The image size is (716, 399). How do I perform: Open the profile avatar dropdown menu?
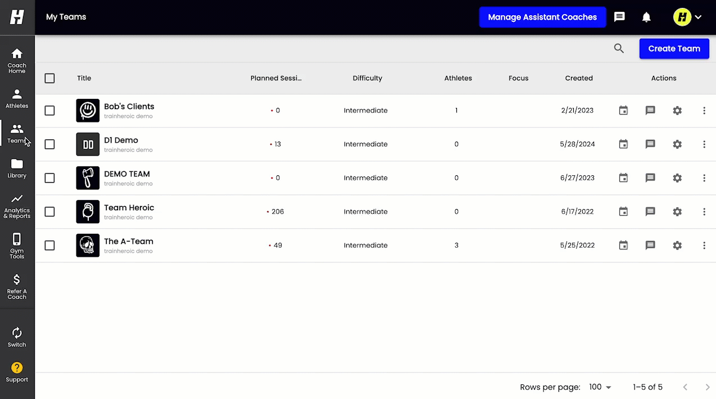688,17
